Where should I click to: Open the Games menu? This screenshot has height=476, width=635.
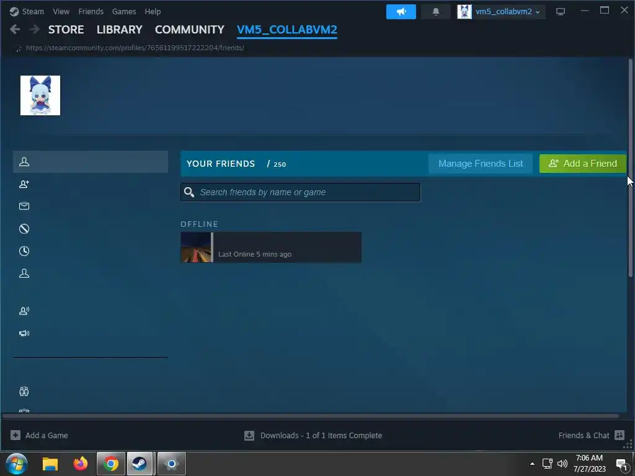click(x=124, y=11)
